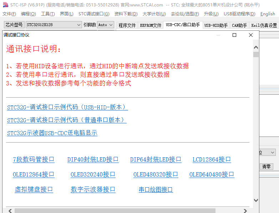Screen dimensions: 279x213
Task: Click the 芯片型号 button
Action: tap(14, 25)
